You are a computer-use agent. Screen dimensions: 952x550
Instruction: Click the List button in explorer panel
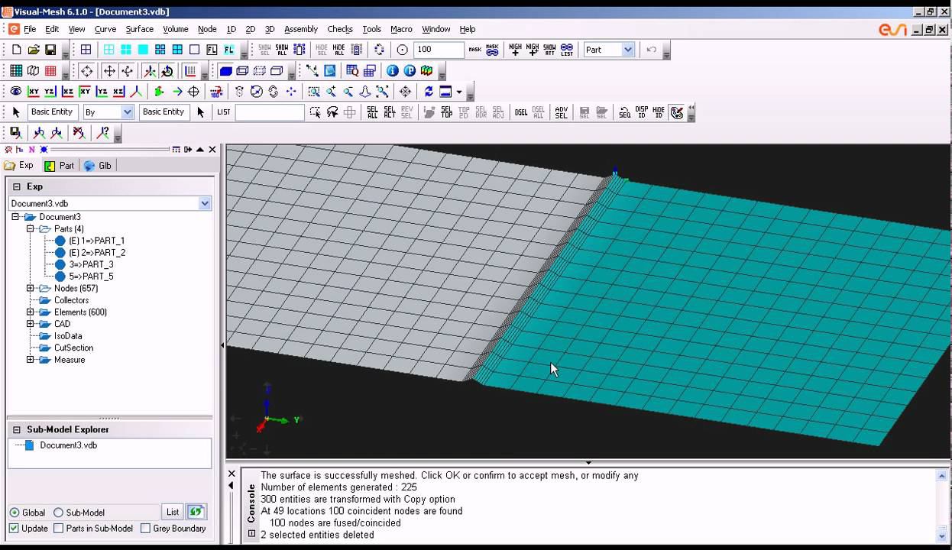172,513
